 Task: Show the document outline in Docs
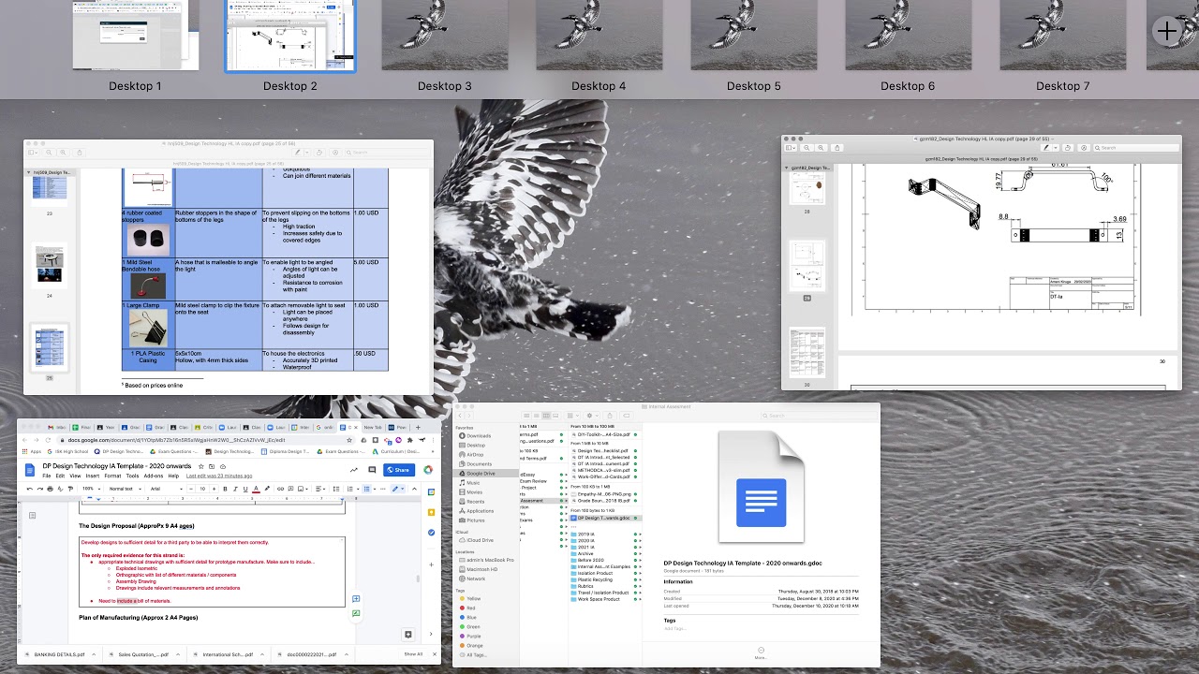tap(32, 515)
